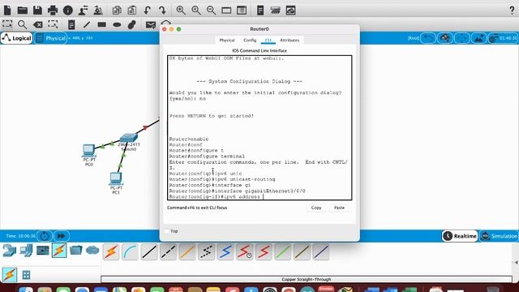The height and width of the screenshot is (292, 519).
Task: Click the Print icon
Action: pyautogui.click(x=53, y=11)
